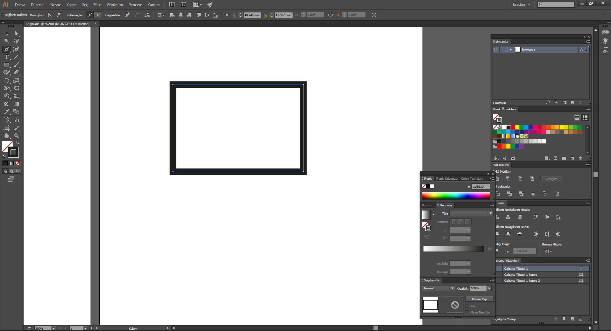
Task: Set paint mode to Gradient
Action: pos(11,163)
